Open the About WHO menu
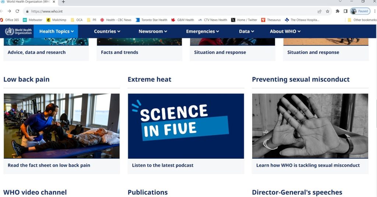Image resolution: width=377 pixels, height=197 pixels. tap(285, 31)
